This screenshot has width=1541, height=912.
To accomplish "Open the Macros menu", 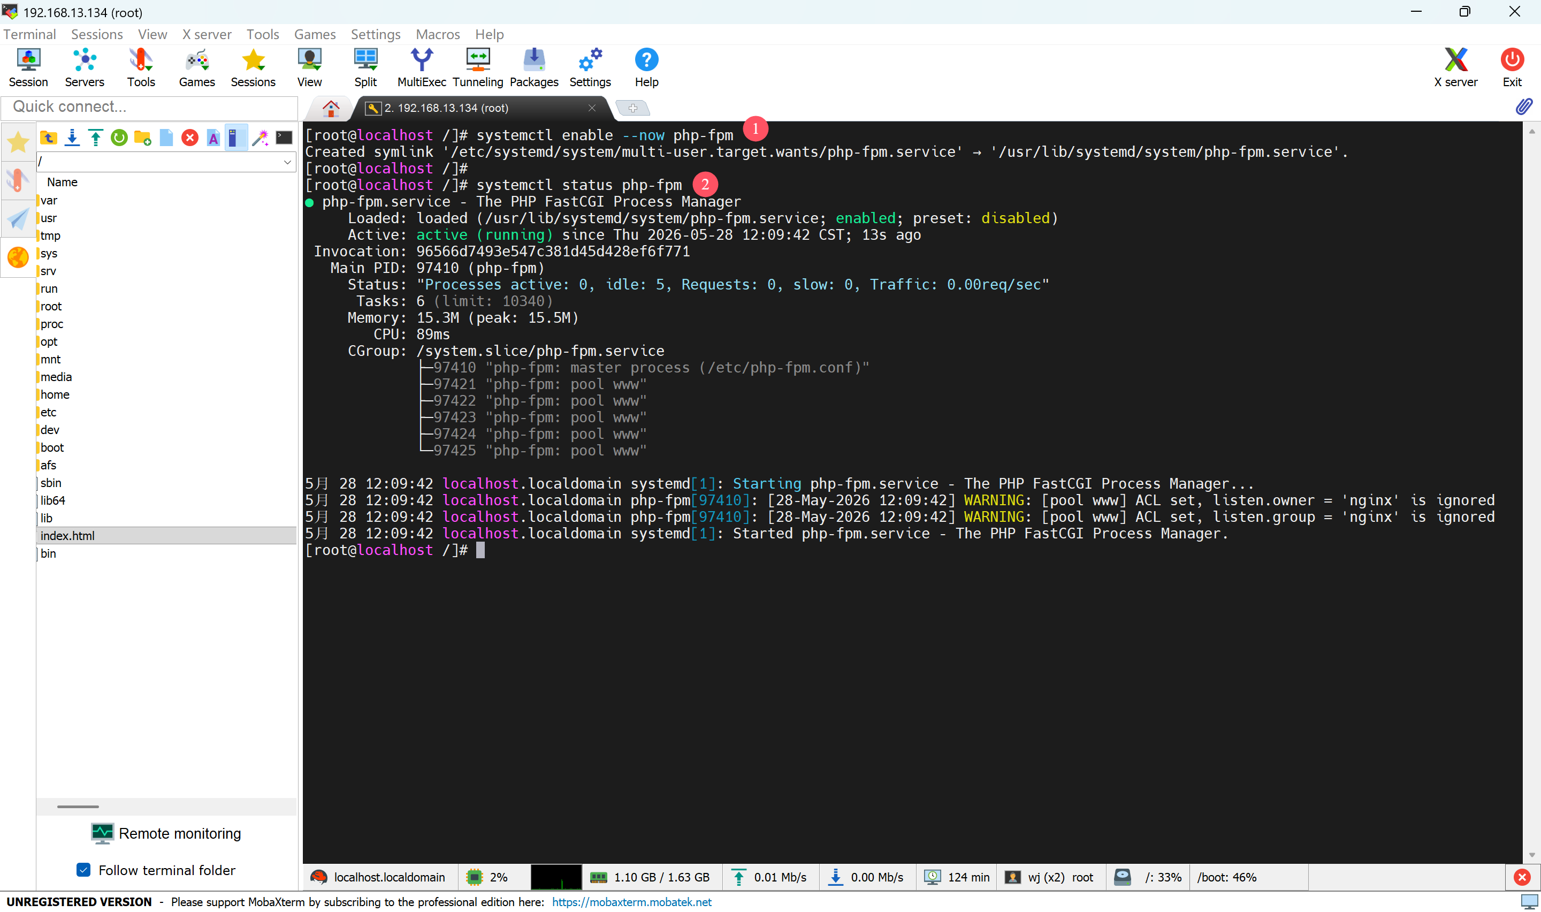I will pyautogui.click(x=437, y=34).
